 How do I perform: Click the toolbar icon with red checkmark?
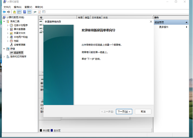[39, 12]
